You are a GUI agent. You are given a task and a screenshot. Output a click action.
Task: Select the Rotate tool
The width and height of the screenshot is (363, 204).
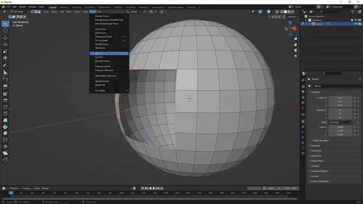(x=5, y=45)
